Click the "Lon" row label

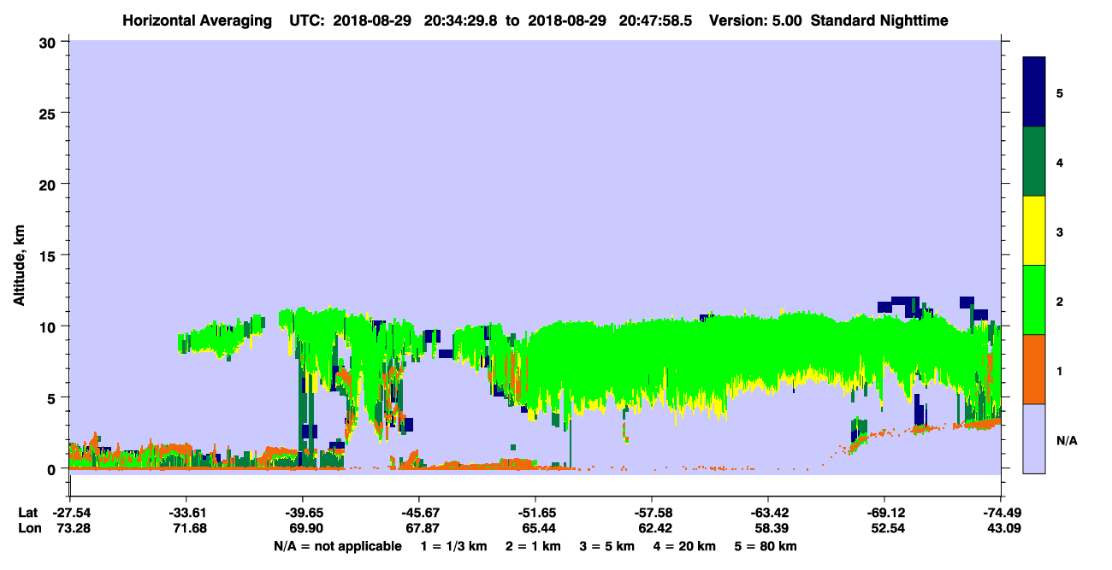[28, 528]
